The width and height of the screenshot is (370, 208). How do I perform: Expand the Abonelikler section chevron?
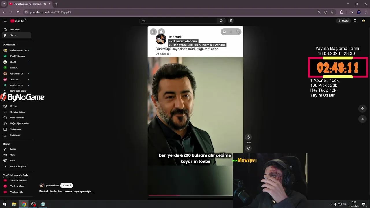point(17,45)
